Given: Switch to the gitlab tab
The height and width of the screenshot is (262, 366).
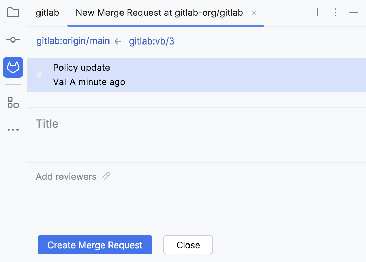Looking at the screenshot, I should (x=47, y=13).
